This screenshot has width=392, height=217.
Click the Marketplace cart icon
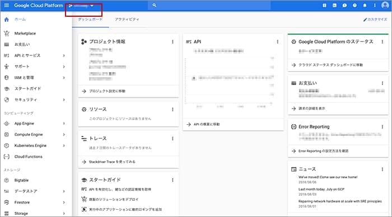pyautogui.click(x=7, y=33)
